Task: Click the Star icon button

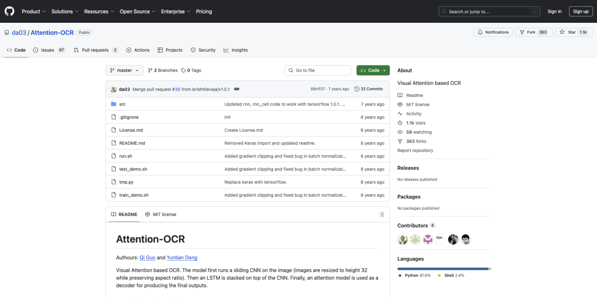Action: coord(562,32)
